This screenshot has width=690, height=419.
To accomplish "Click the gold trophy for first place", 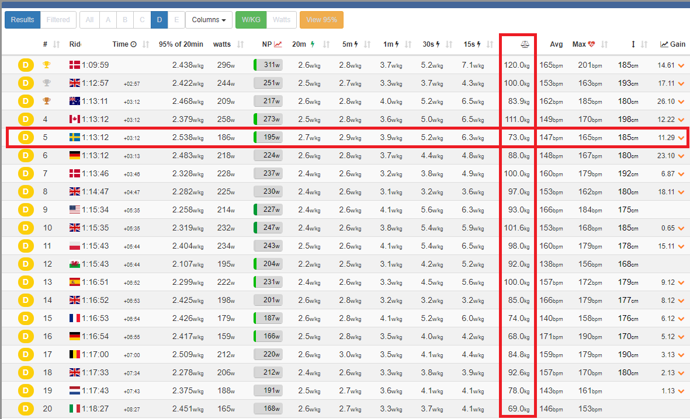I will click(x=47, y=65).
